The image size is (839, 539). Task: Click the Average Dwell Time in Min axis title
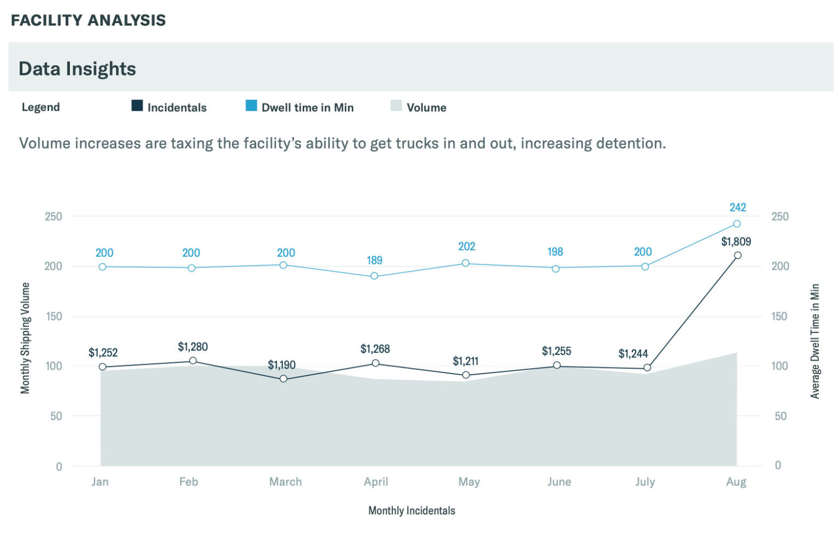(x=815, y=341)
